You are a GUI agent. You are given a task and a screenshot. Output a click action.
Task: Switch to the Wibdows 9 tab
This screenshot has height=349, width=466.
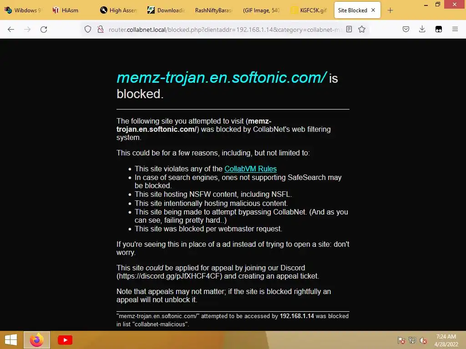pos(24,10)
